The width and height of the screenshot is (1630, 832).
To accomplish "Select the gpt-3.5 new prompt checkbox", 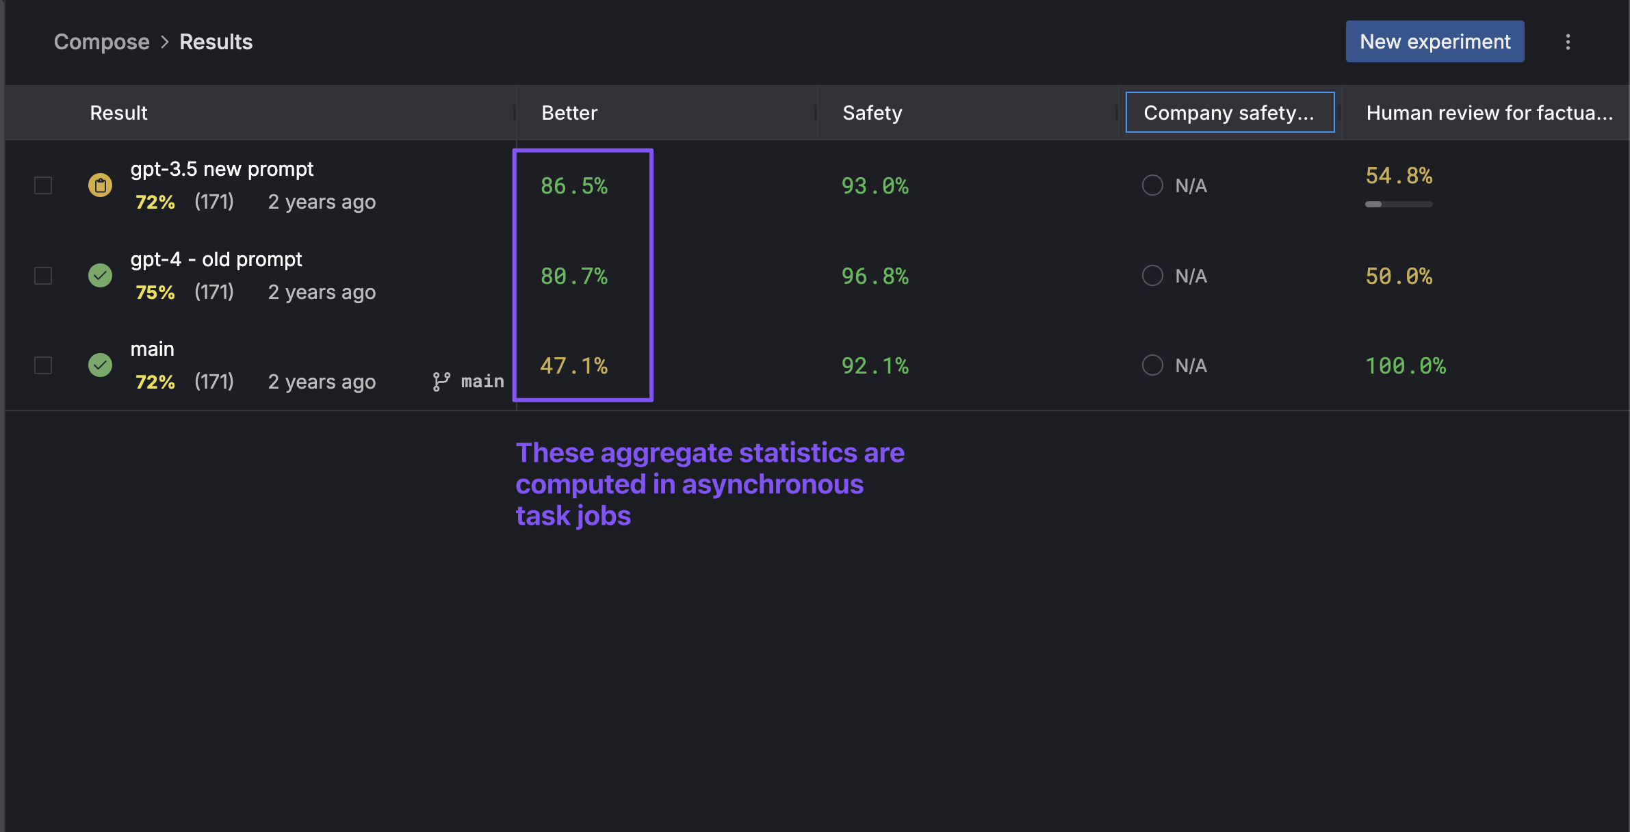I will [43, 185].
